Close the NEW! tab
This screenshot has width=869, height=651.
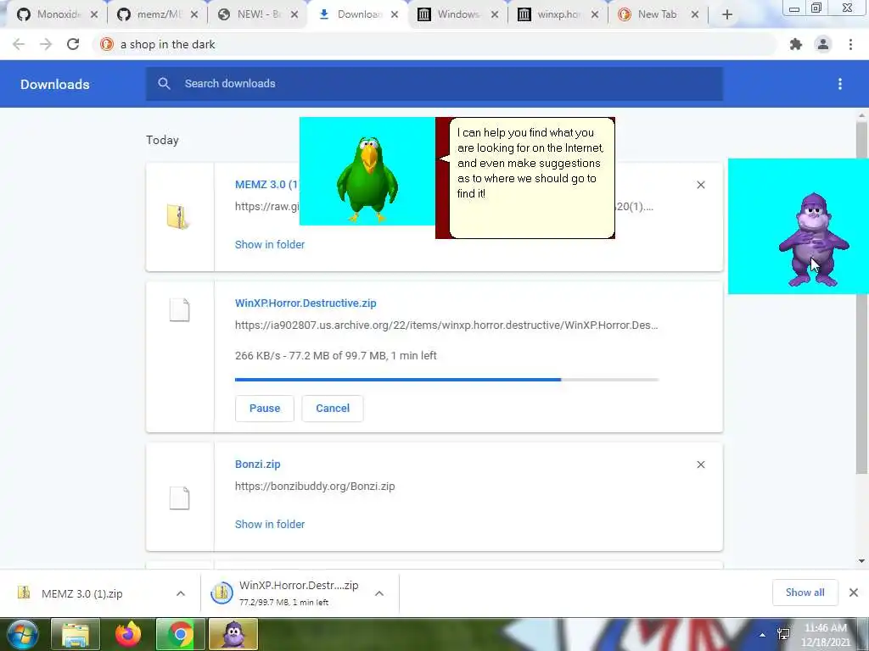[294, 14]
